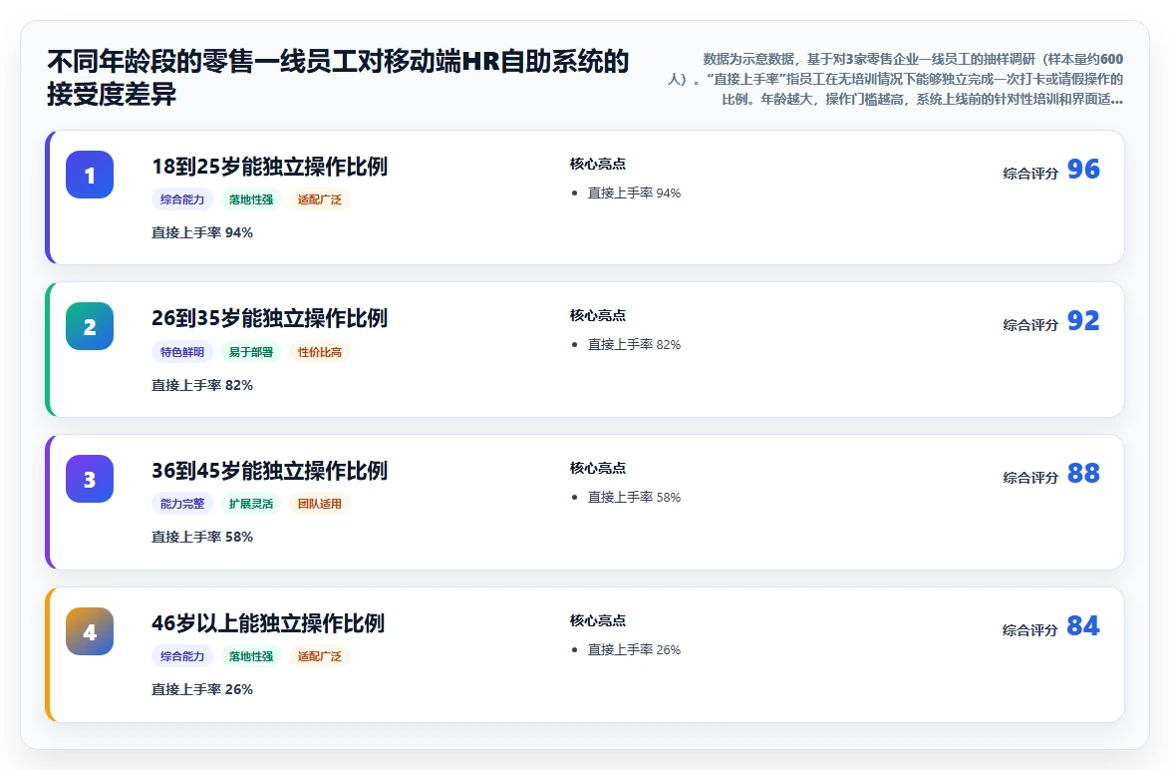Click the bold 直接上手率 94% line under the tags
This screenshot has width=1170, height=770.
pyautogui.click(x=202, y=233)
